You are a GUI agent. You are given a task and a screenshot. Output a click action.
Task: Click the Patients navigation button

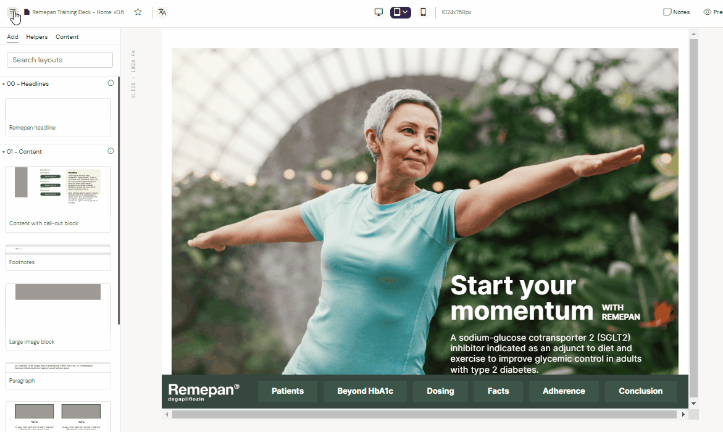pos(288,391)
